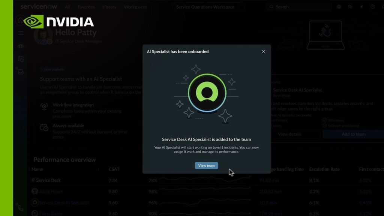This screenshot has width=384, height=216.
Task: Open the Workspaces menu
Action: coord(135,7)
